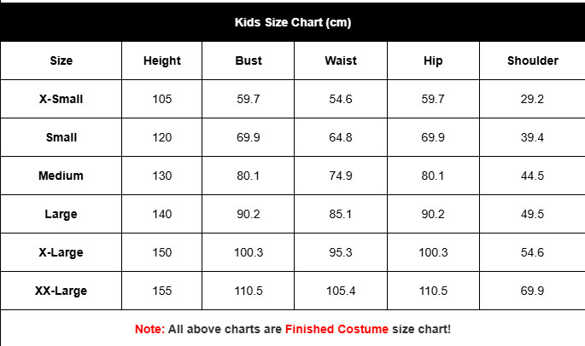
Task: Select the X-Large row label
Action: (x=61, y=252)
